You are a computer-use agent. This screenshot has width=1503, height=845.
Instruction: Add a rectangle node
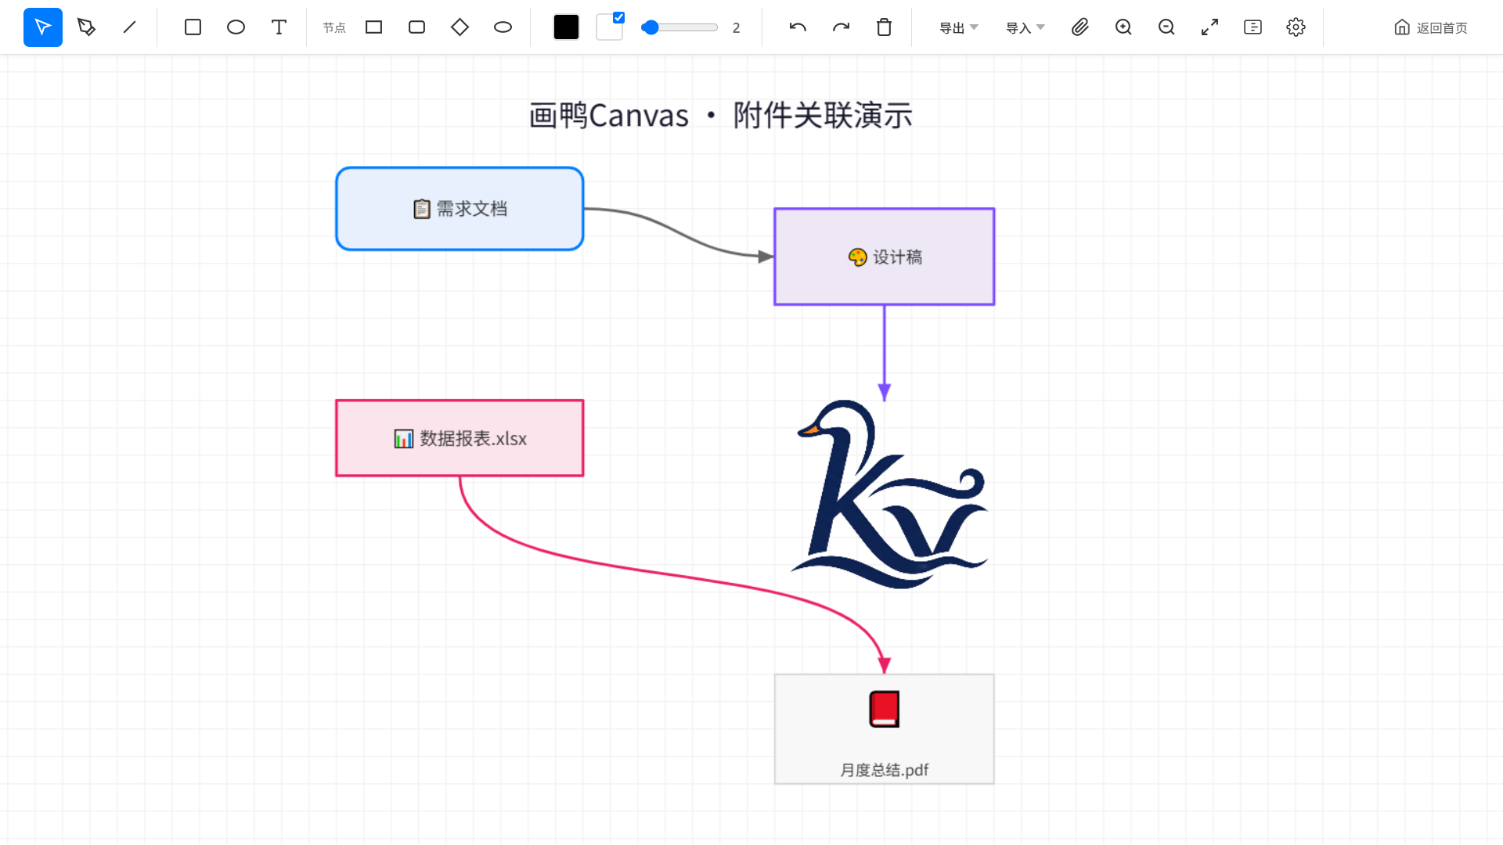tap(374, 27)
